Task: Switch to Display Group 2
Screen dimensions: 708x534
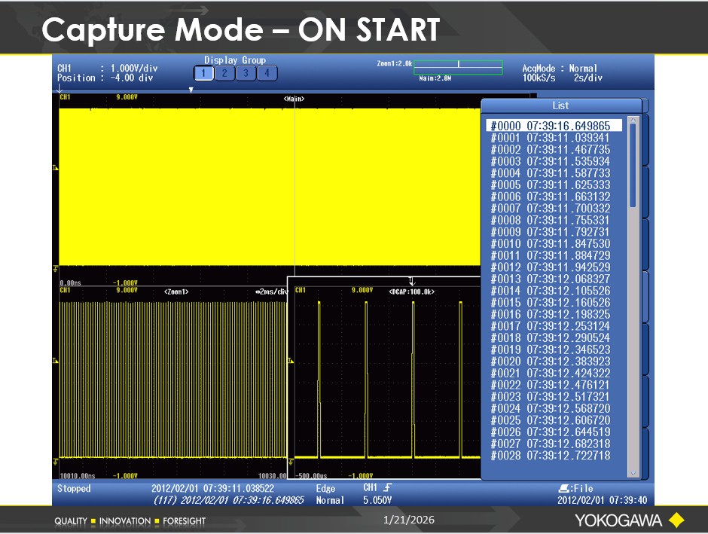Action: [224, 73]
